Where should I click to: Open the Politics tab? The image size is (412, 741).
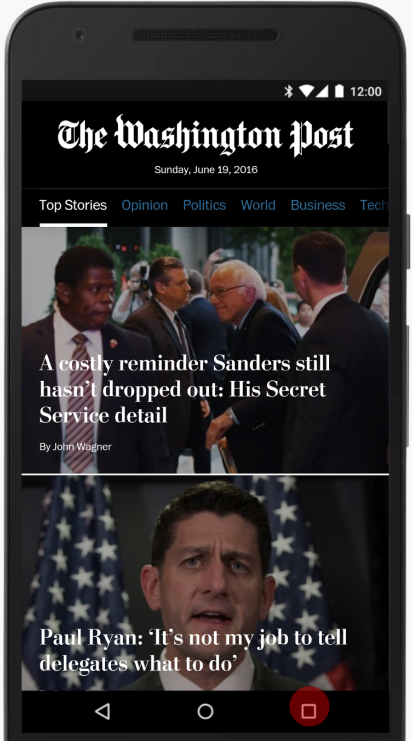coord(204,205)
